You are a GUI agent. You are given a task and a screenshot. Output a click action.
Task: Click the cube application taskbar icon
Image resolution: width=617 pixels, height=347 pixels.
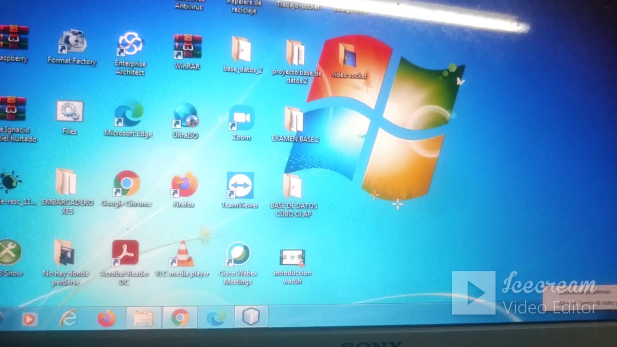(251, 317)
